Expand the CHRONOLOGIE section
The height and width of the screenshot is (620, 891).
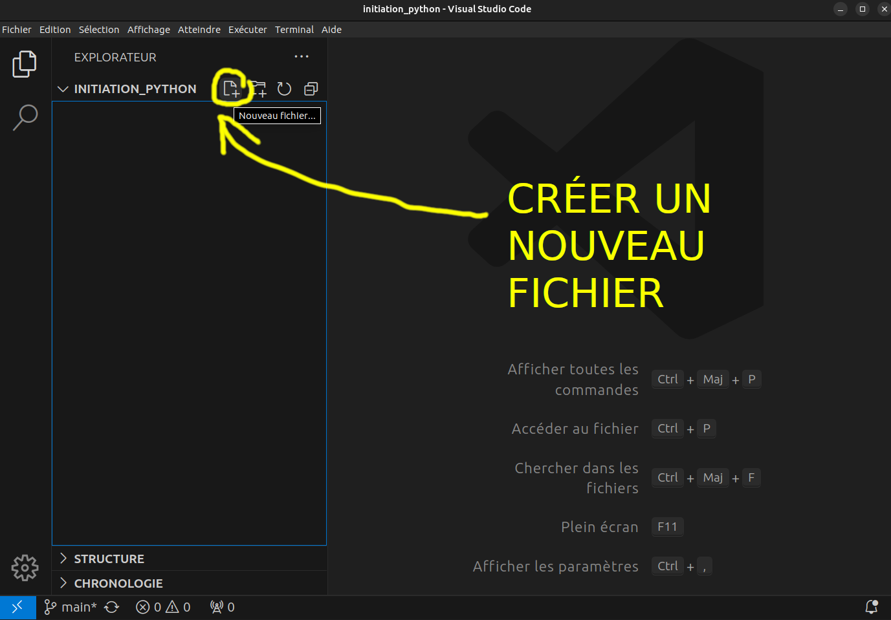coord(189,583)
